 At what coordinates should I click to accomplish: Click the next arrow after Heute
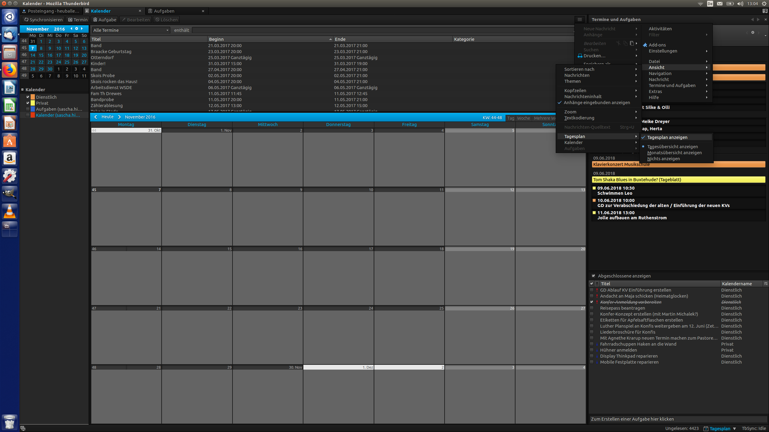pyautogui.click(x=119, y=117)
